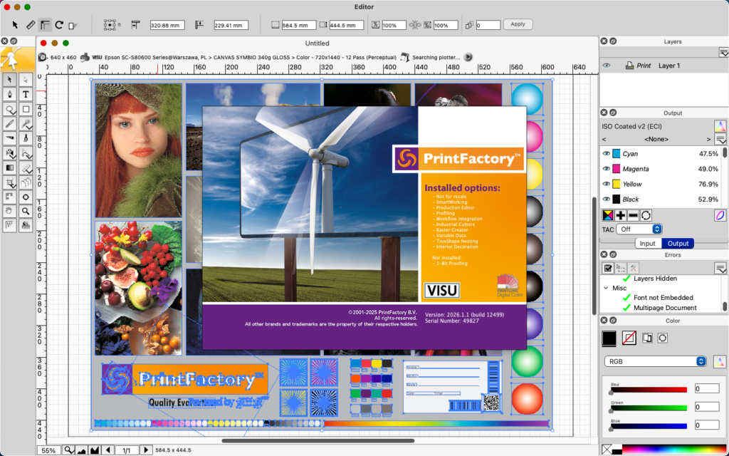The image size is (729, 456).
Task: Select the Crop tool in toolbox
Action: pyautogui.click(x=10, y=182)
